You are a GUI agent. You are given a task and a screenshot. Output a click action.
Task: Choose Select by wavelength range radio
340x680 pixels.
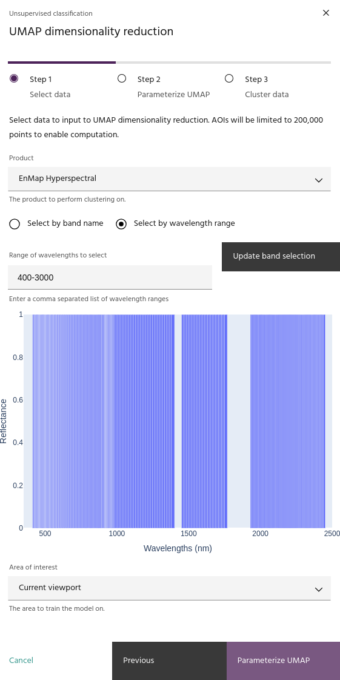pyautogui.click(x=121, y=224)
